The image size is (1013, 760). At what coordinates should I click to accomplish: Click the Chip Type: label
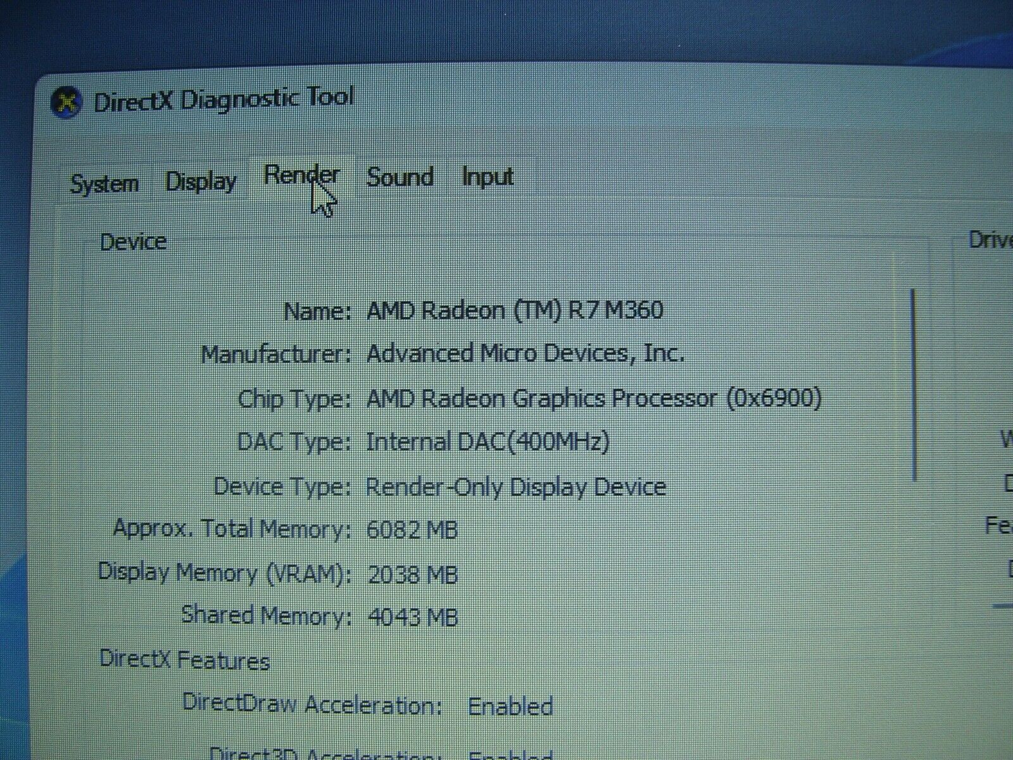coord(294,399)
